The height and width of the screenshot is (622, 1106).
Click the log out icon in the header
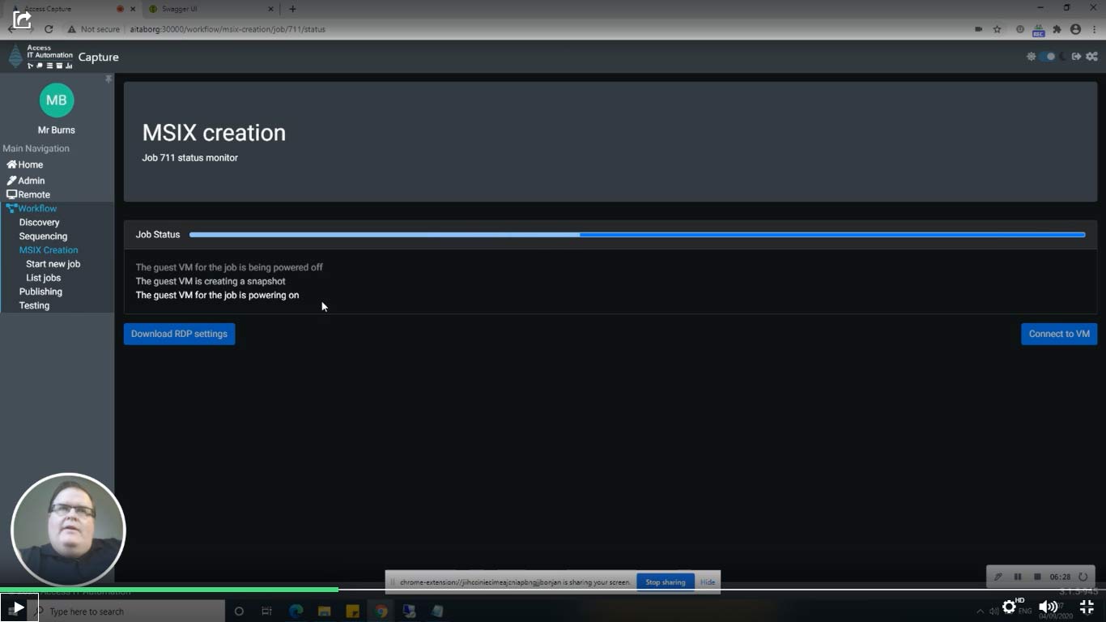tap(1076, 57)
